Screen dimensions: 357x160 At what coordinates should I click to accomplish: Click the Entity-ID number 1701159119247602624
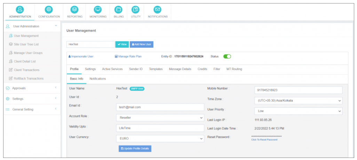click(189, 57)
